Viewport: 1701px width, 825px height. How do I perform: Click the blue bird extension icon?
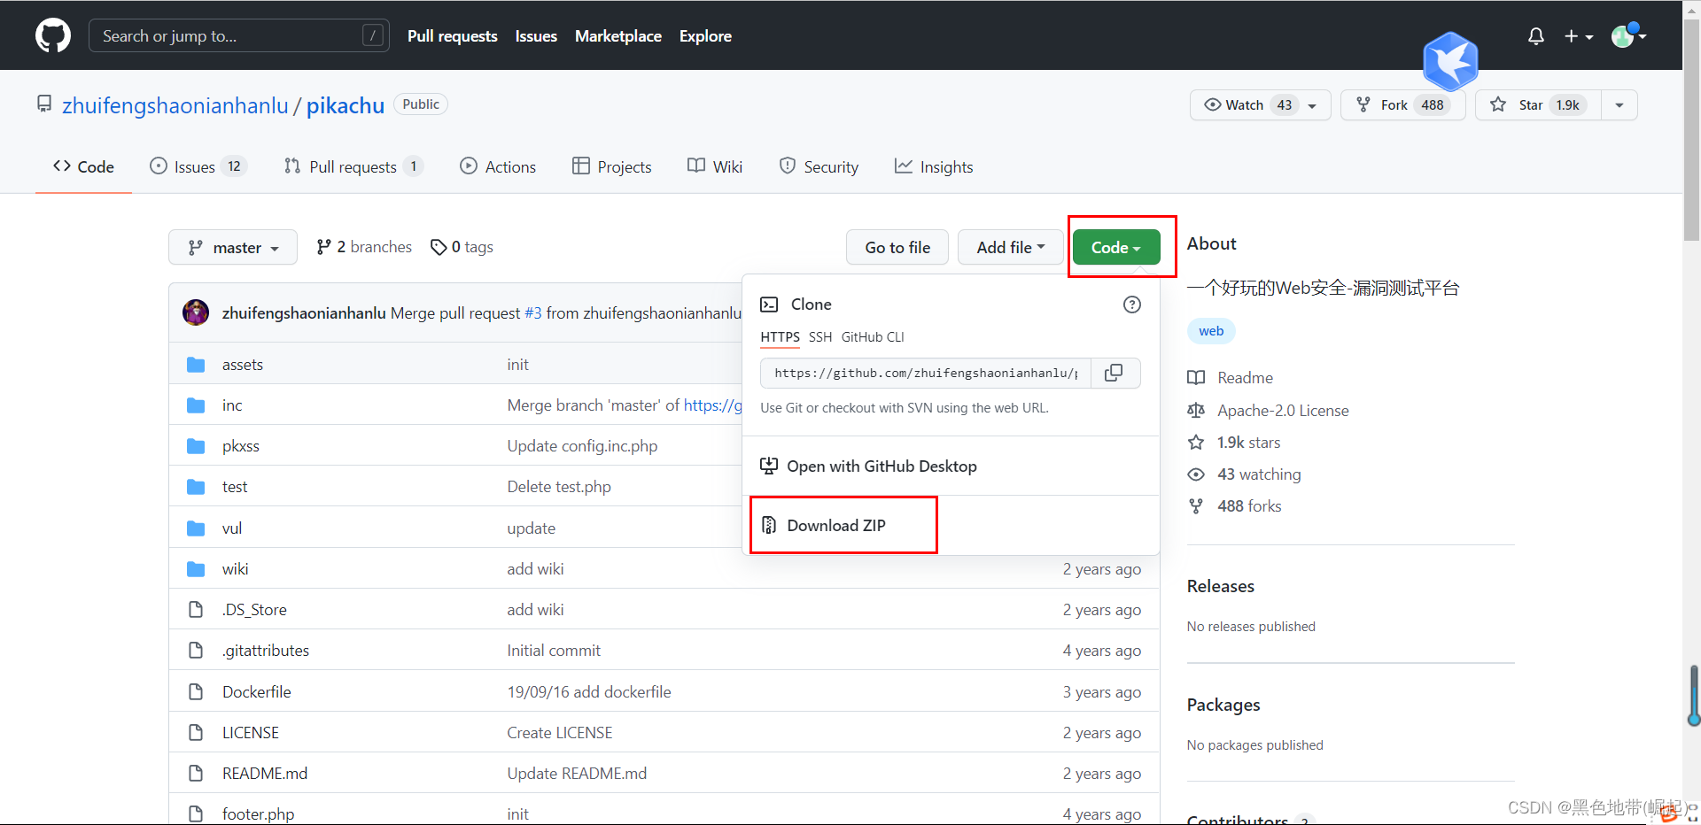point(1450,62)
